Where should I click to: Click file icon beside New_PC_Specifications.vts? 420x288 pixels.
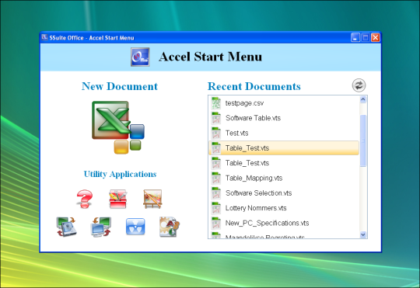click(216, 223)
